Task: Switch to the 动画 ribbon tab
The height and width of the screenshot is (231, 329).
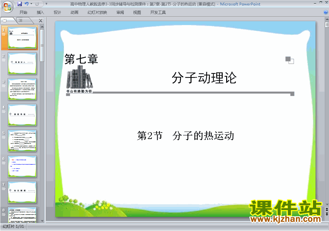Action: pyautogui.click(x=75, y=13)
